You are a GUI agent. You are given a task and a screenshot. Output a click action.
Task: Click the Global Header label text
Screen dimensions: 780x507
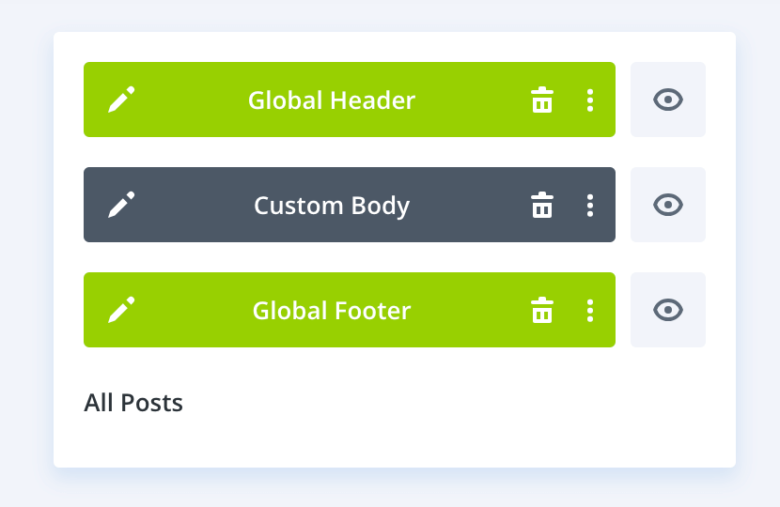331,100
